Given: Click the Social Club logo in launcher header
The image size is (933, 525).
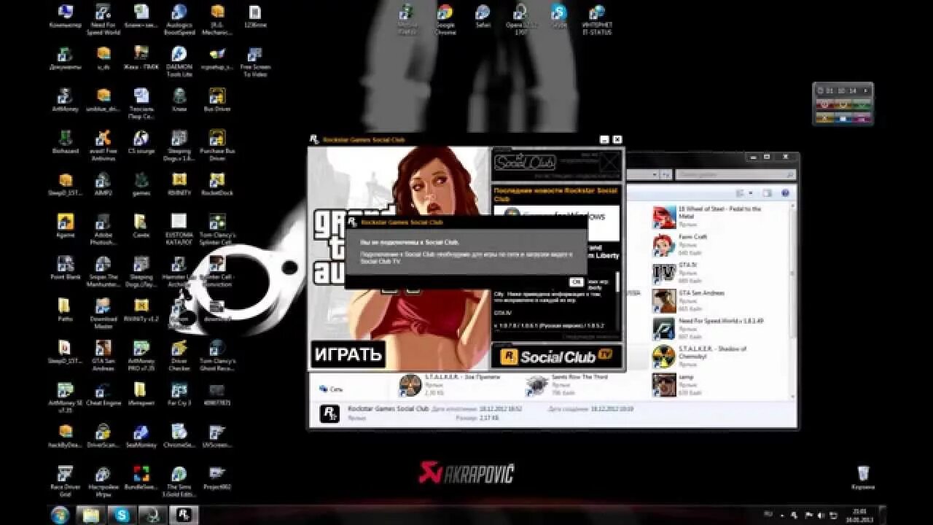Looking at the screenshot, I should (525, 162).
